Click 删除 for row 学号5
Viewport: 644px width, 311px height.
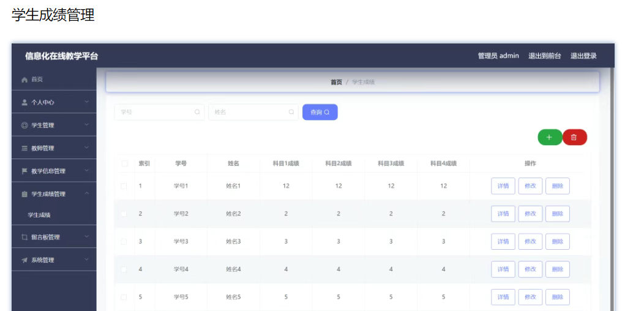coord(557,297)
